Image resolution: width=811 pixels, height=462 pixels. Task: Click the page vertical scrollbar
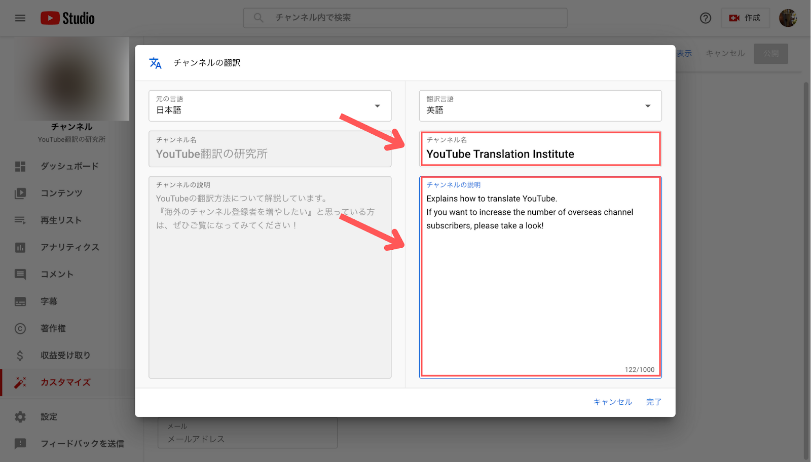tap(806, 271)
